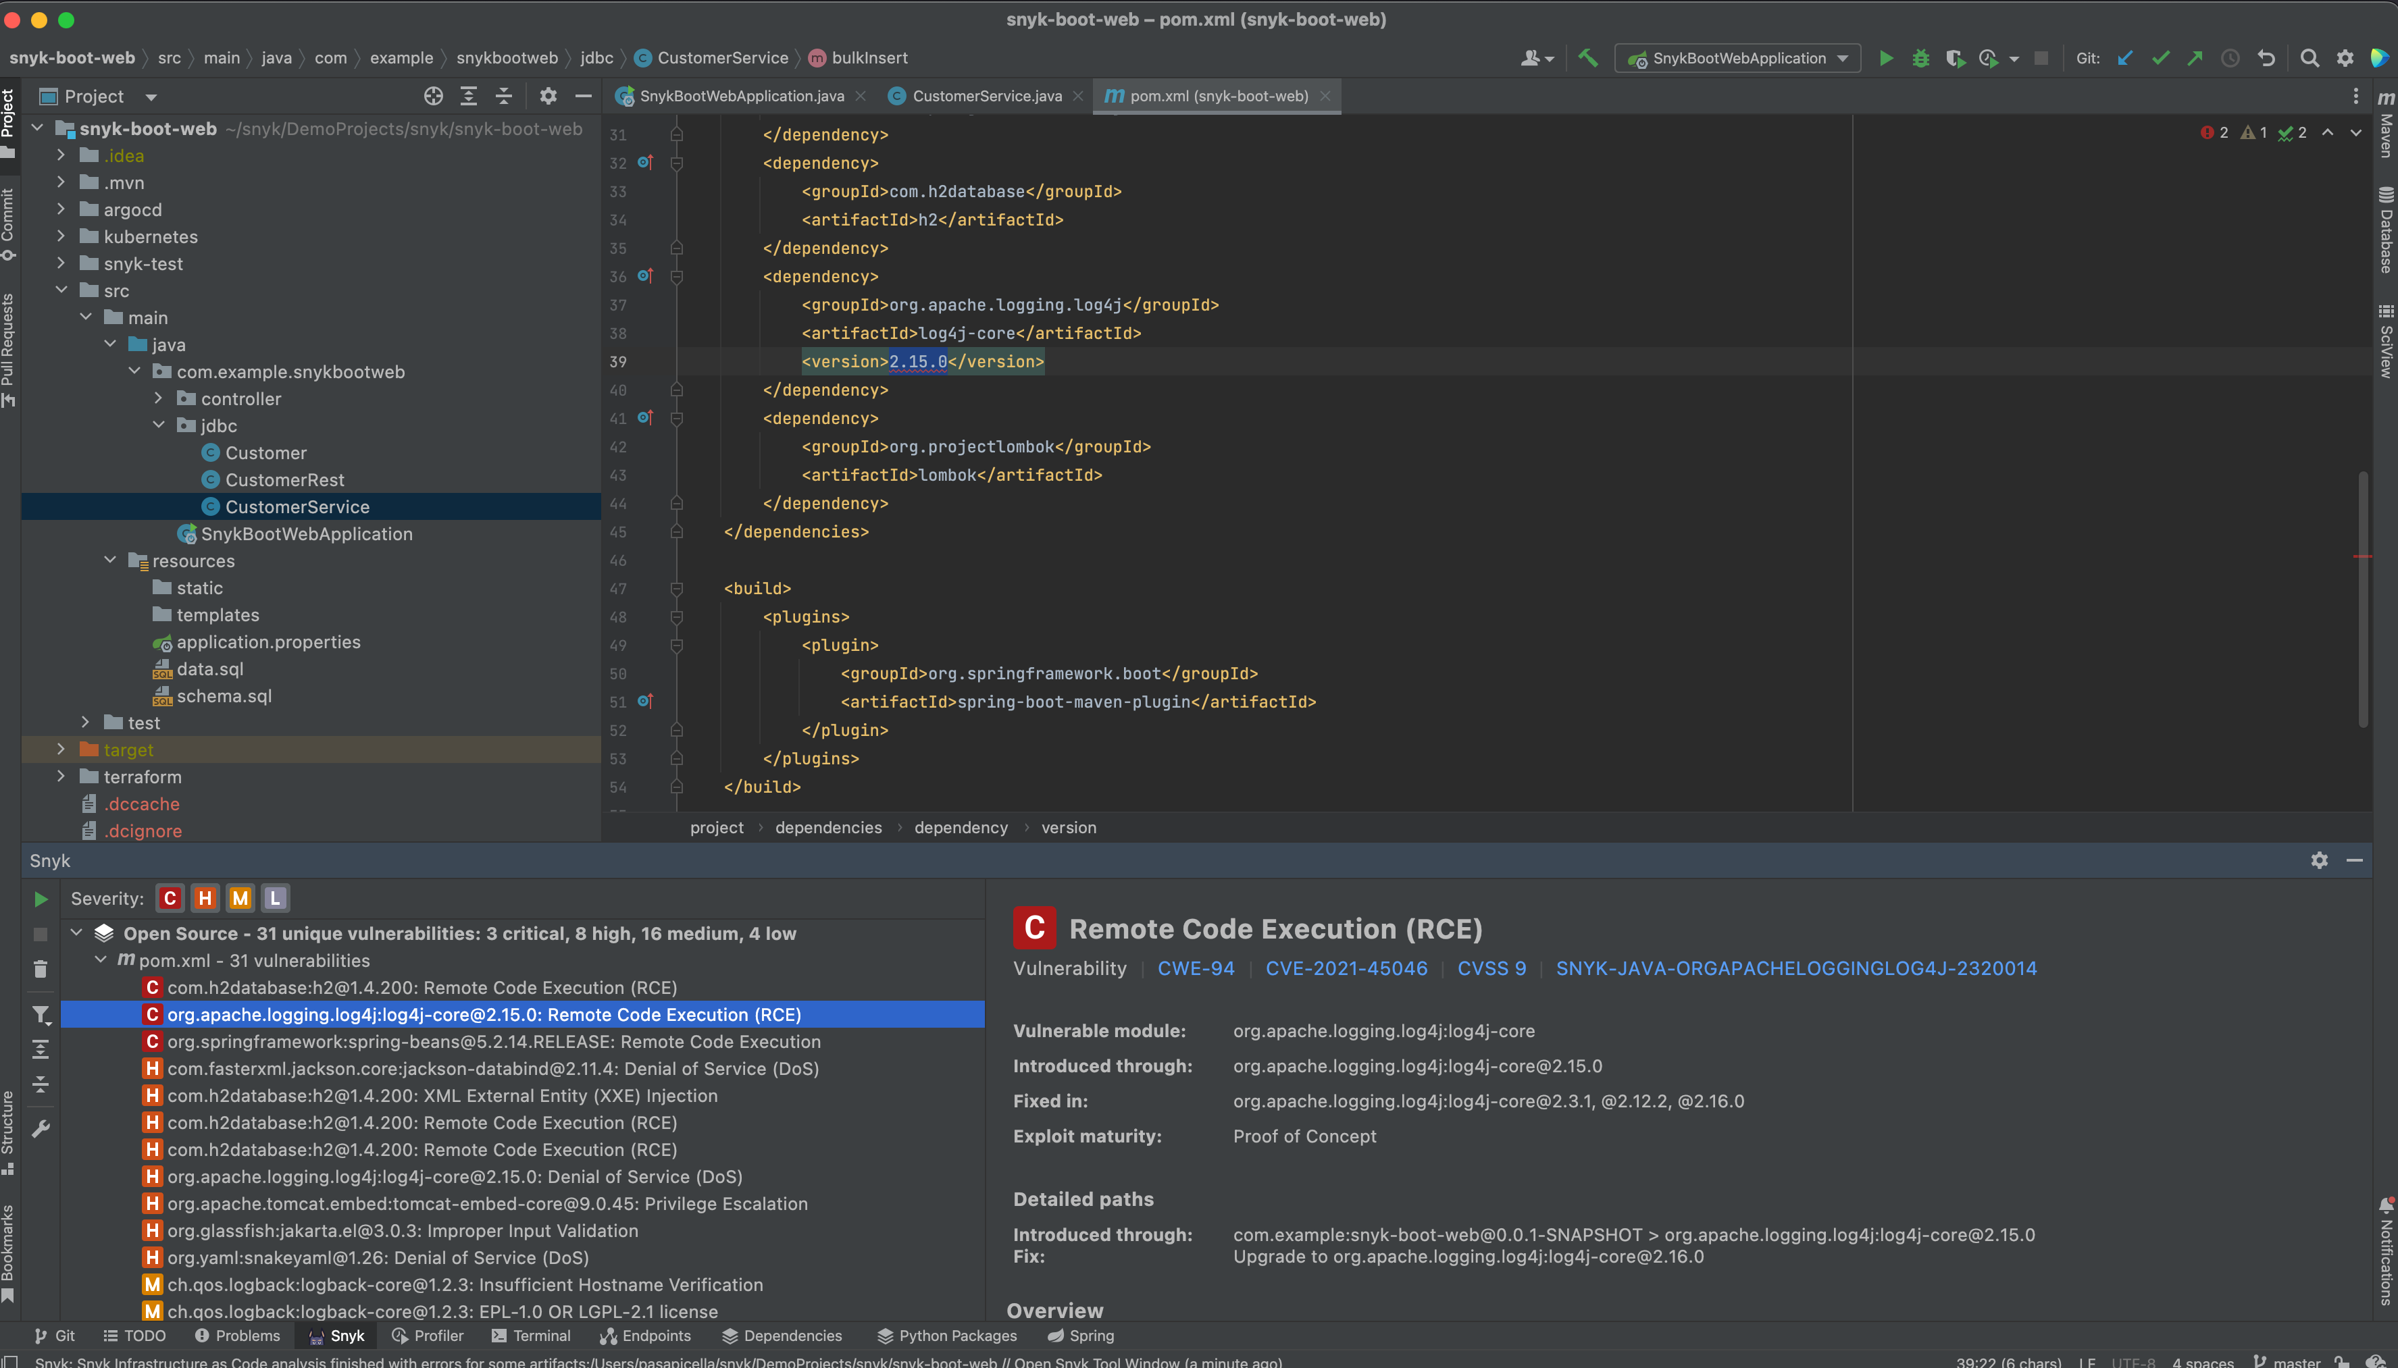
Task: Collapse the jdbc package
Action: pyautogui.click(x=159, y=425)
